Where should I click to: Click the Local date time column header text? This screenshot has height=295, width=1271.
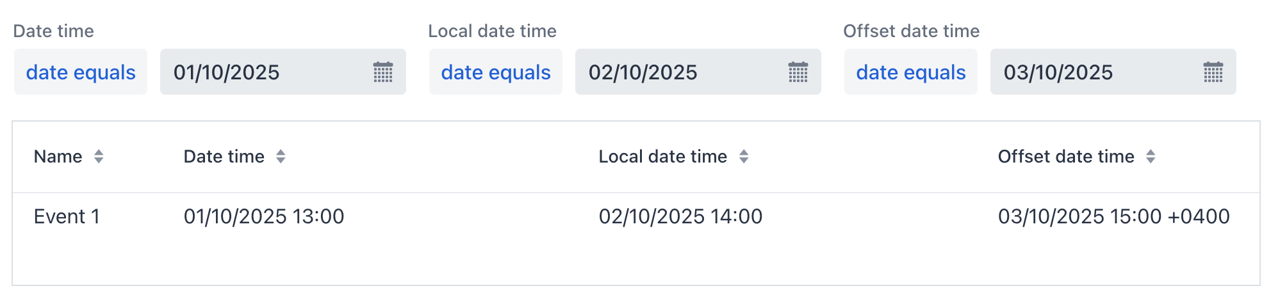(662, 157)
